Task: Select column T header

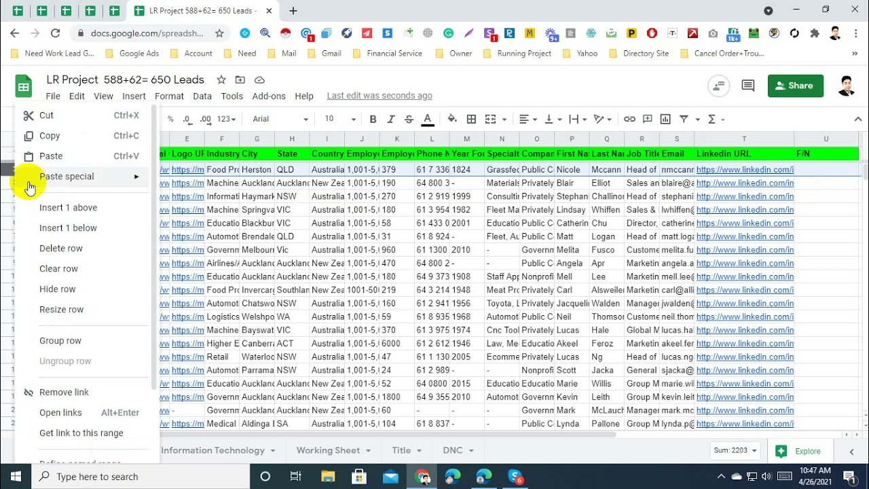Action: [x=744, y=139]
